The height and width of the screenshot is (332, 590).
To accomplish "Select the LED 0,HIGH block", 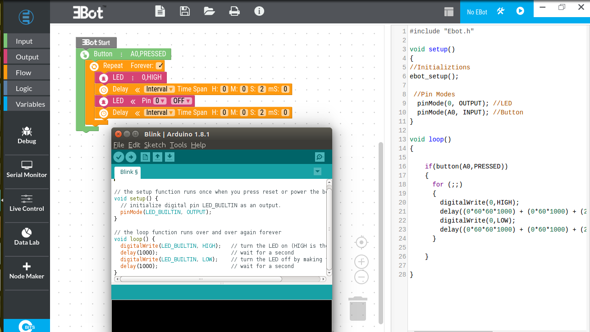I will (131, 77).
